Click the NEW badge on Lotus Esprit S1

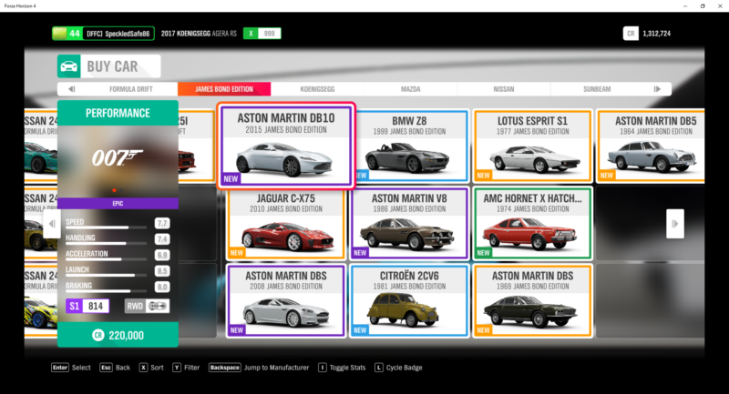483,176
